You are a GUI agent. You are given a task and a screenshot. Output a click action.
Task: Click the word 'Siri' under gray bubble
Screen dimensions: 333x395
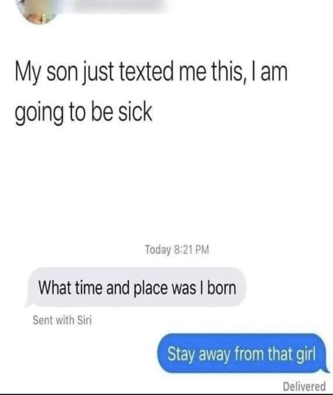[x=84, y=320]
